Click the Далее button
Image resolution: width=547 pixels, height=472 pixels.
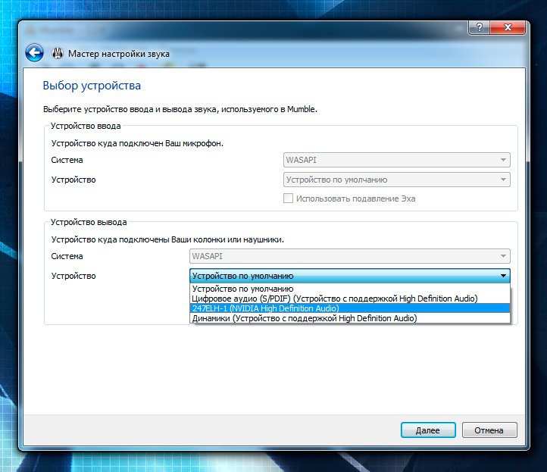428,430
